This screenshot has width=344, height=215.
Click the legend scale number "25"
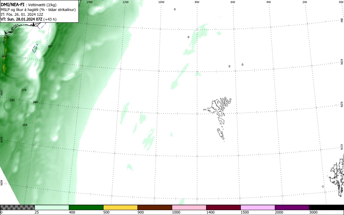(x=37, y=212)
